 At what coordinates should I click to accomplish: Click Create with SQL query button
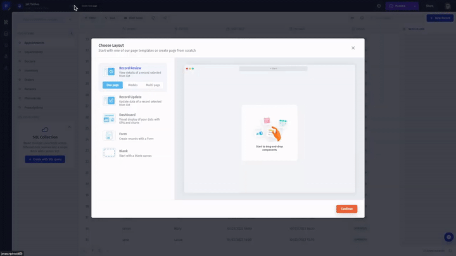(x=45, y=159)
